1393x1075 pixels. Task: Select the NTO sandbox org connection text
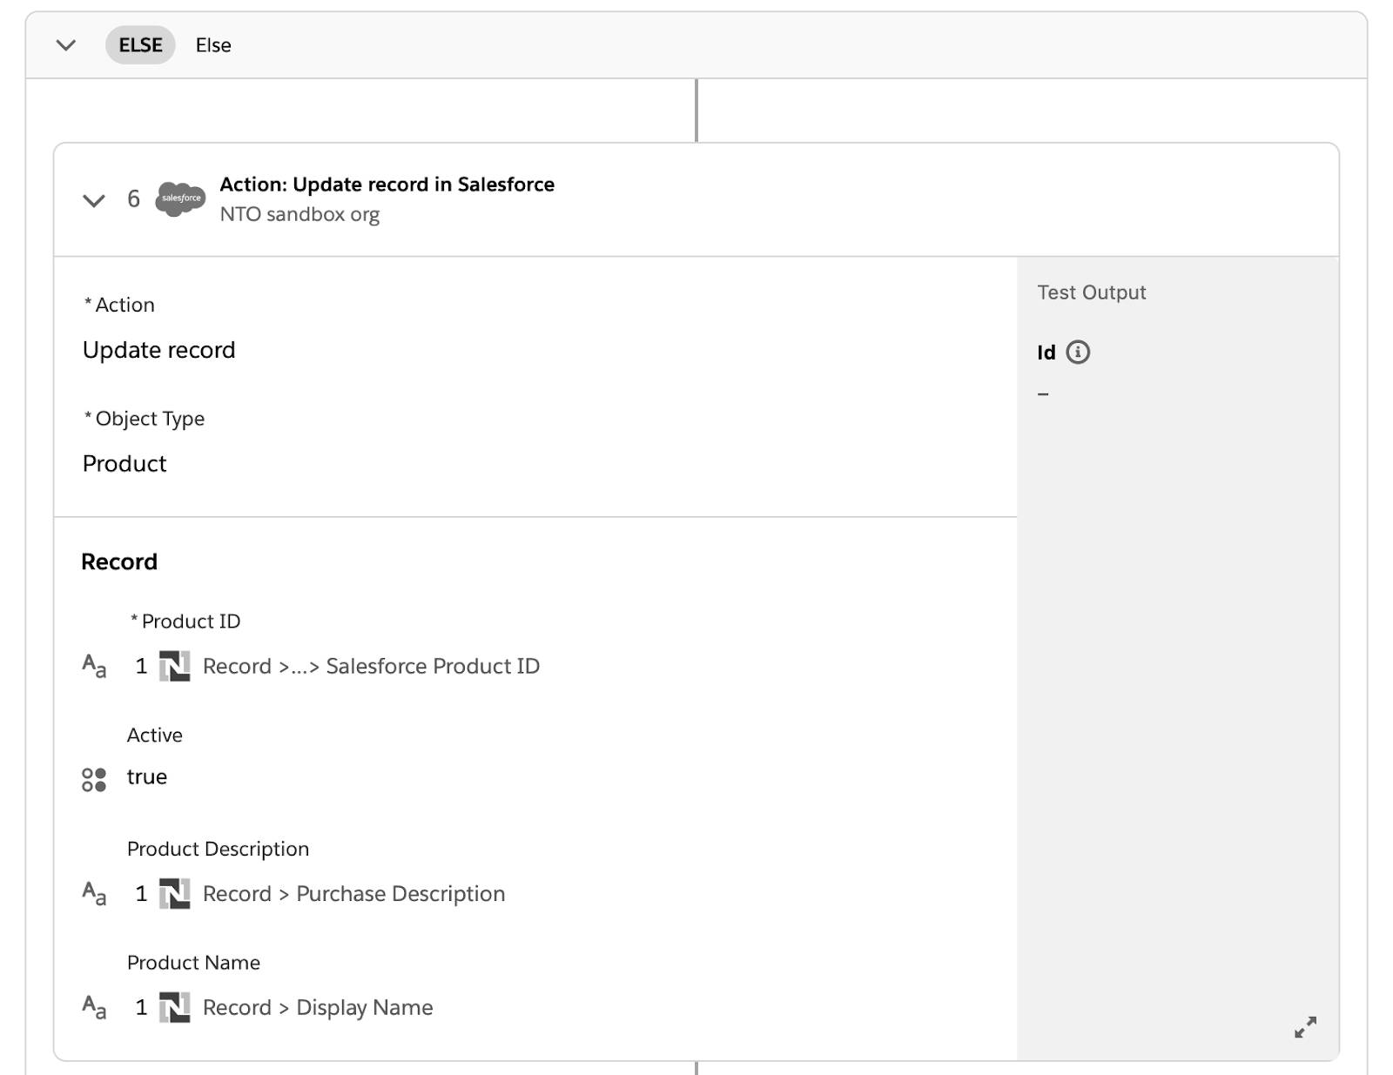tap(299, 214)
